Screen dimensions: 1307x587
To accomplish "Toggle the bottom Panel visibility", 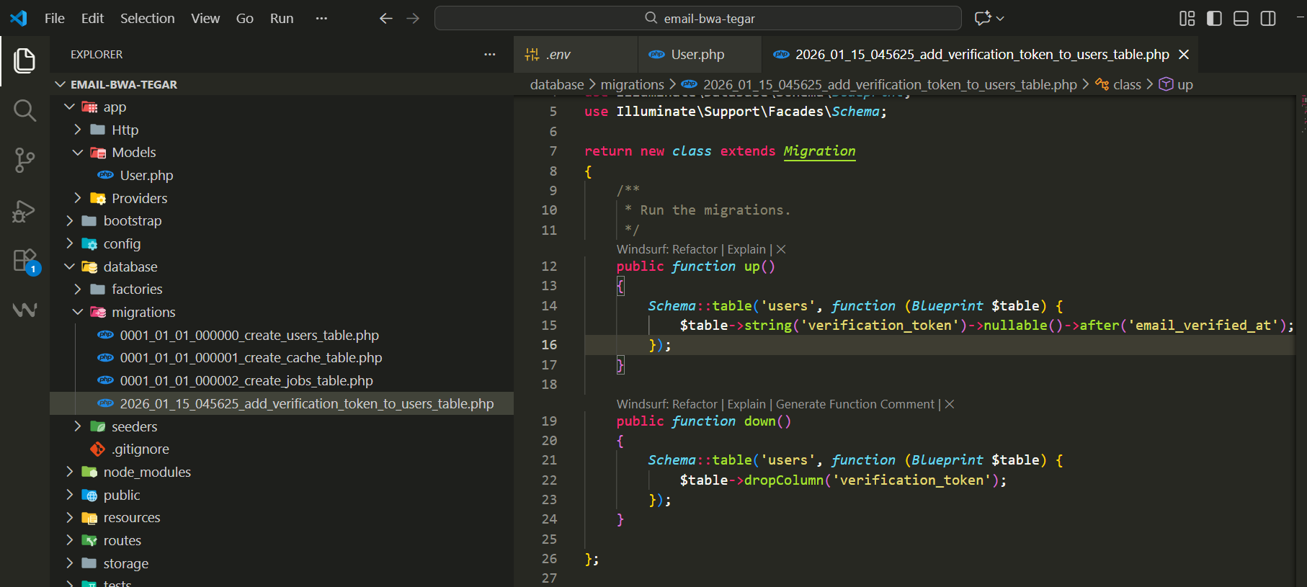I will pyautogui.click(x=1241, y=19).
